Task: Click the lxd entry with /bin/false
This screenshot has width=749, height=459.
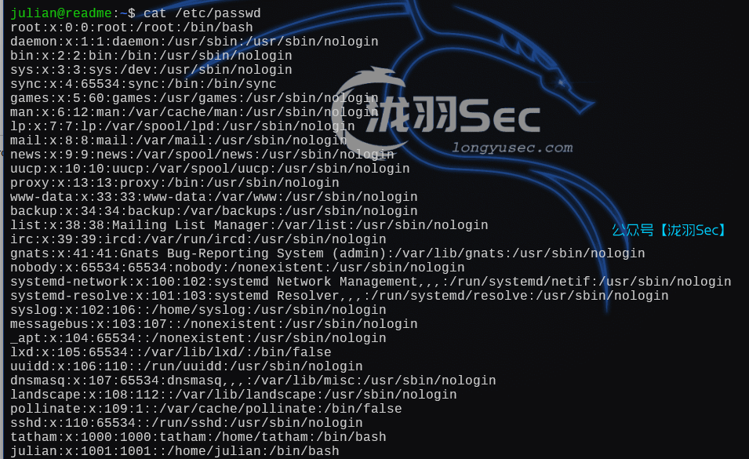Action: (x=171, y=352)
